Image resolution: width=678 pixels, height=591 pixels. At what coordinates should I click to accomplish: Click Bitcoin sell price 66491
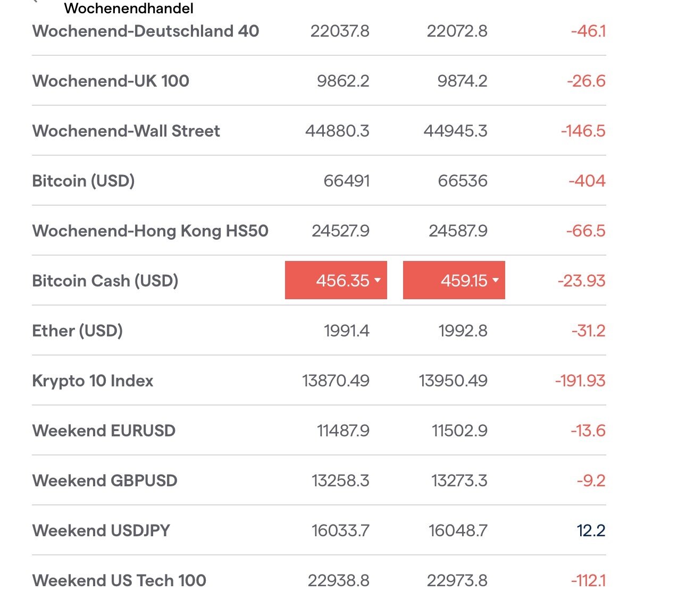(x=347, y=181)
